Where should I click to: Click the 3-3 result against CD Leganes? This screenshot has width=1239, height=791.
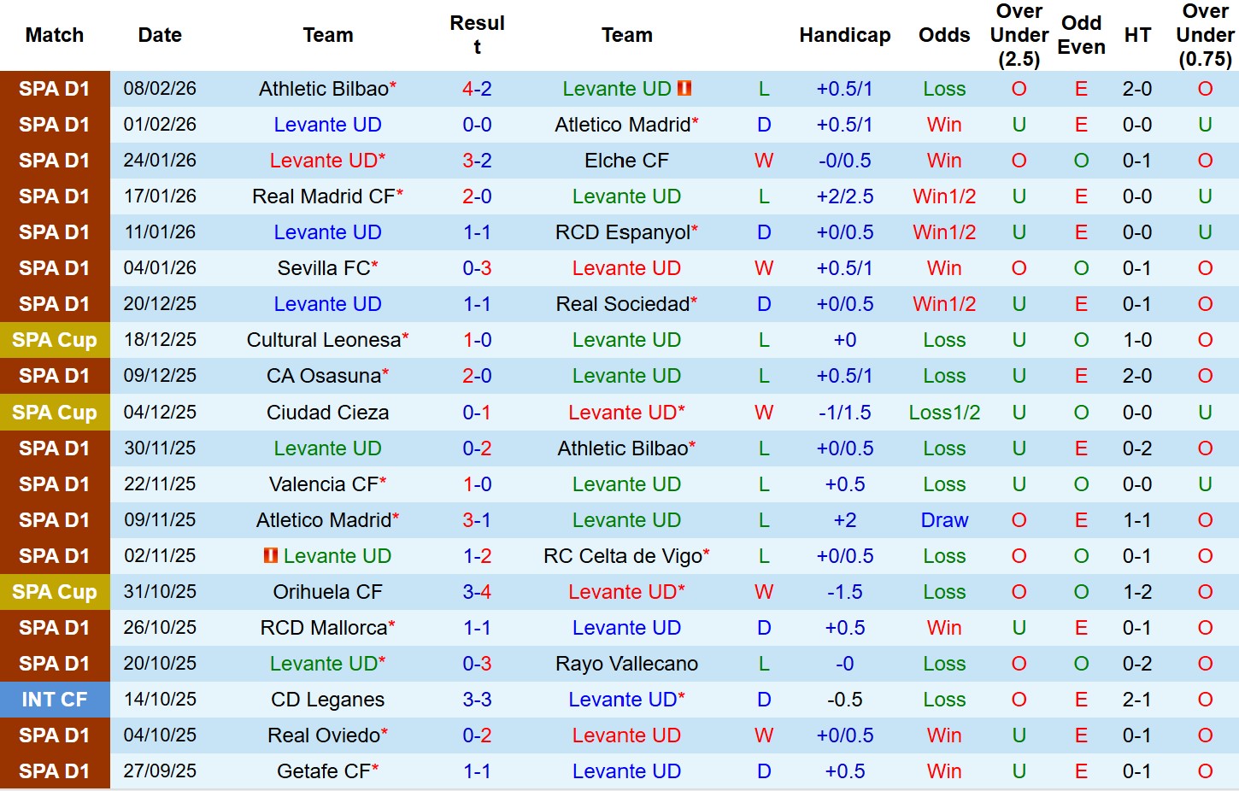[477, 700]
